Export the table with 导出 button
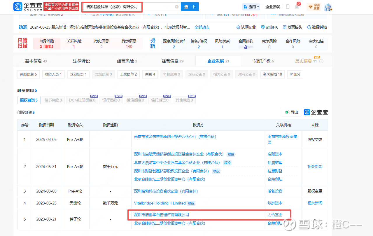Screen dimensions: 373x236 point(291,112)
